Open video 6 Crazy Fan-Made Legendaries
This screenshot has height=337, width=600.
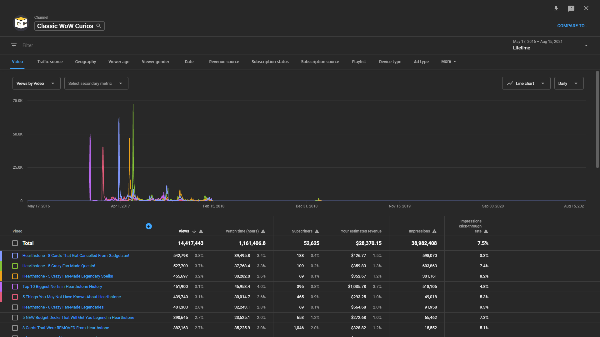pyautogui.click(x=63, y=307)
